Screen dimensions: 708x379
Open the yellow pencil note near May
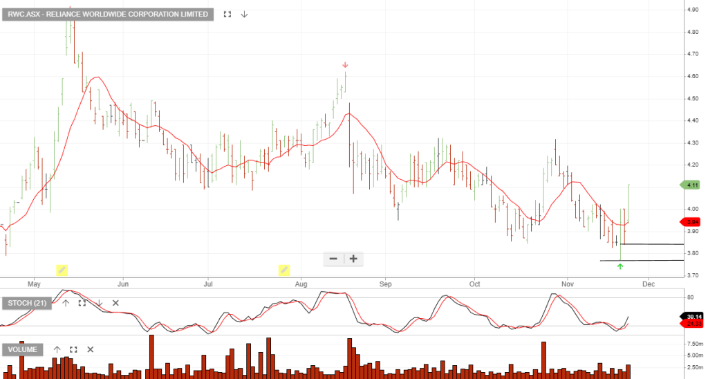(61, 269)
